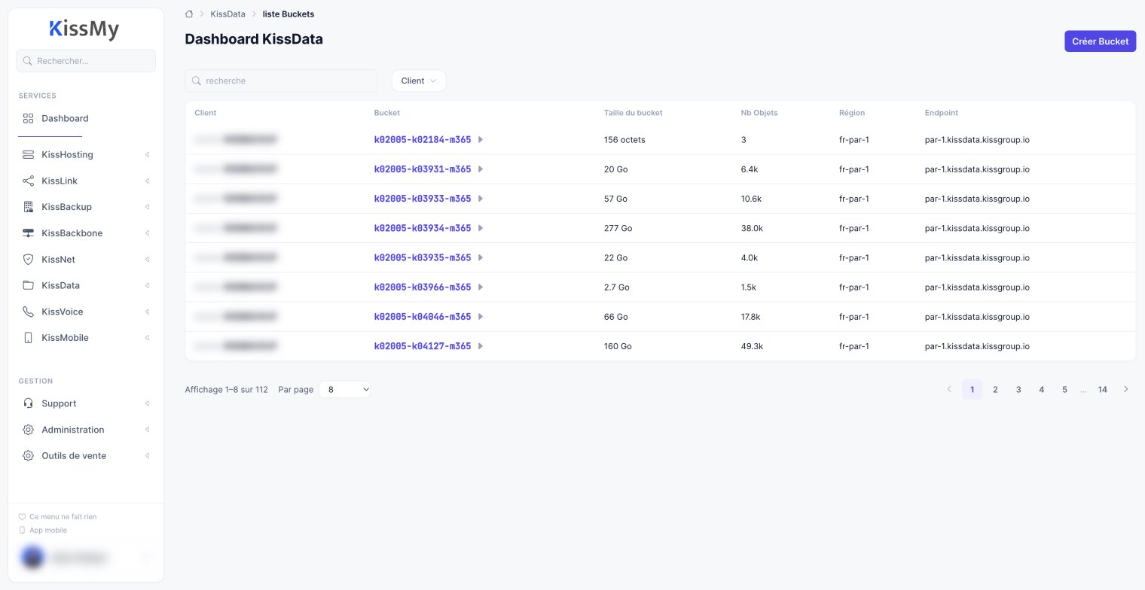Click the KissBackbone icon in the sidebar
Image resolution: width=1145 pixels, height=590 pixels.
click(x=28, y=233)
